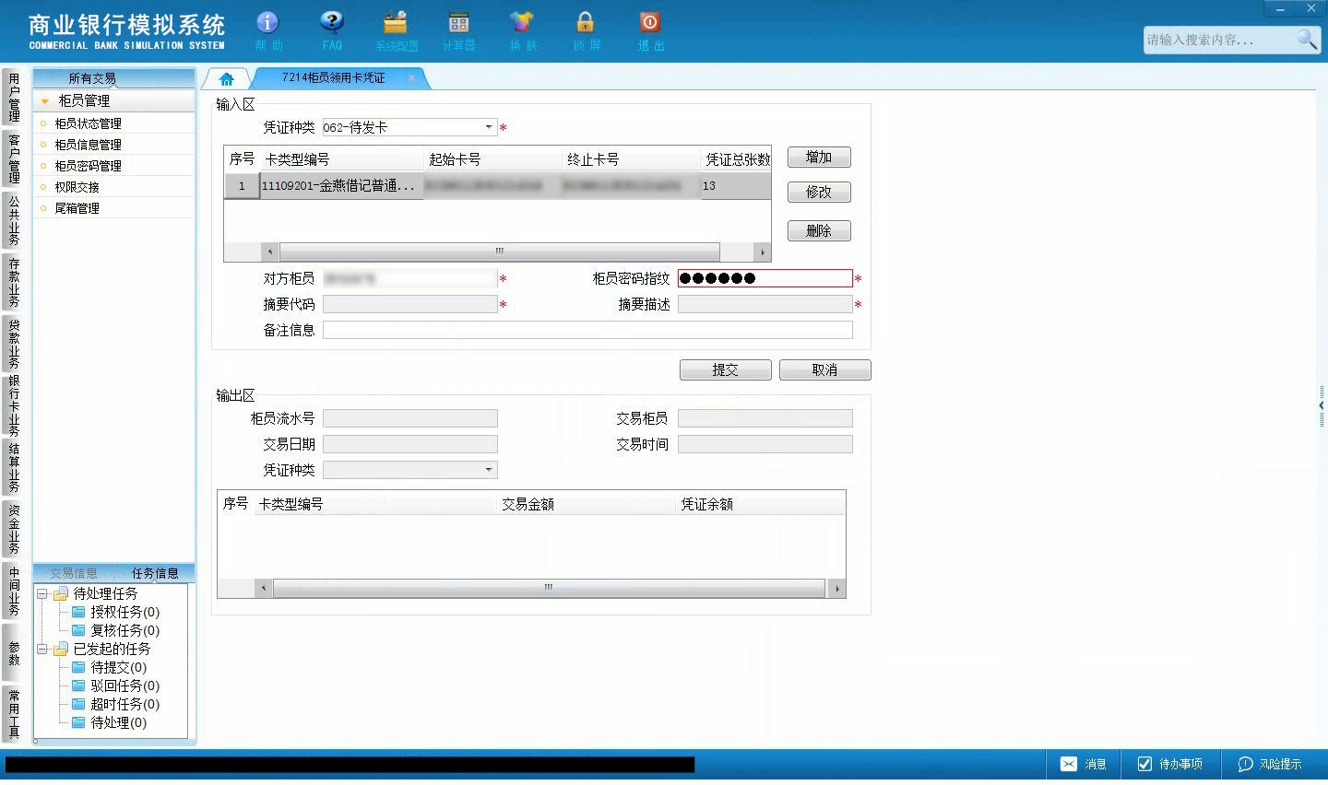The image size is (1328, 785).
Task: Switch to 存款业务 side tab
Action: pos(14,282)
